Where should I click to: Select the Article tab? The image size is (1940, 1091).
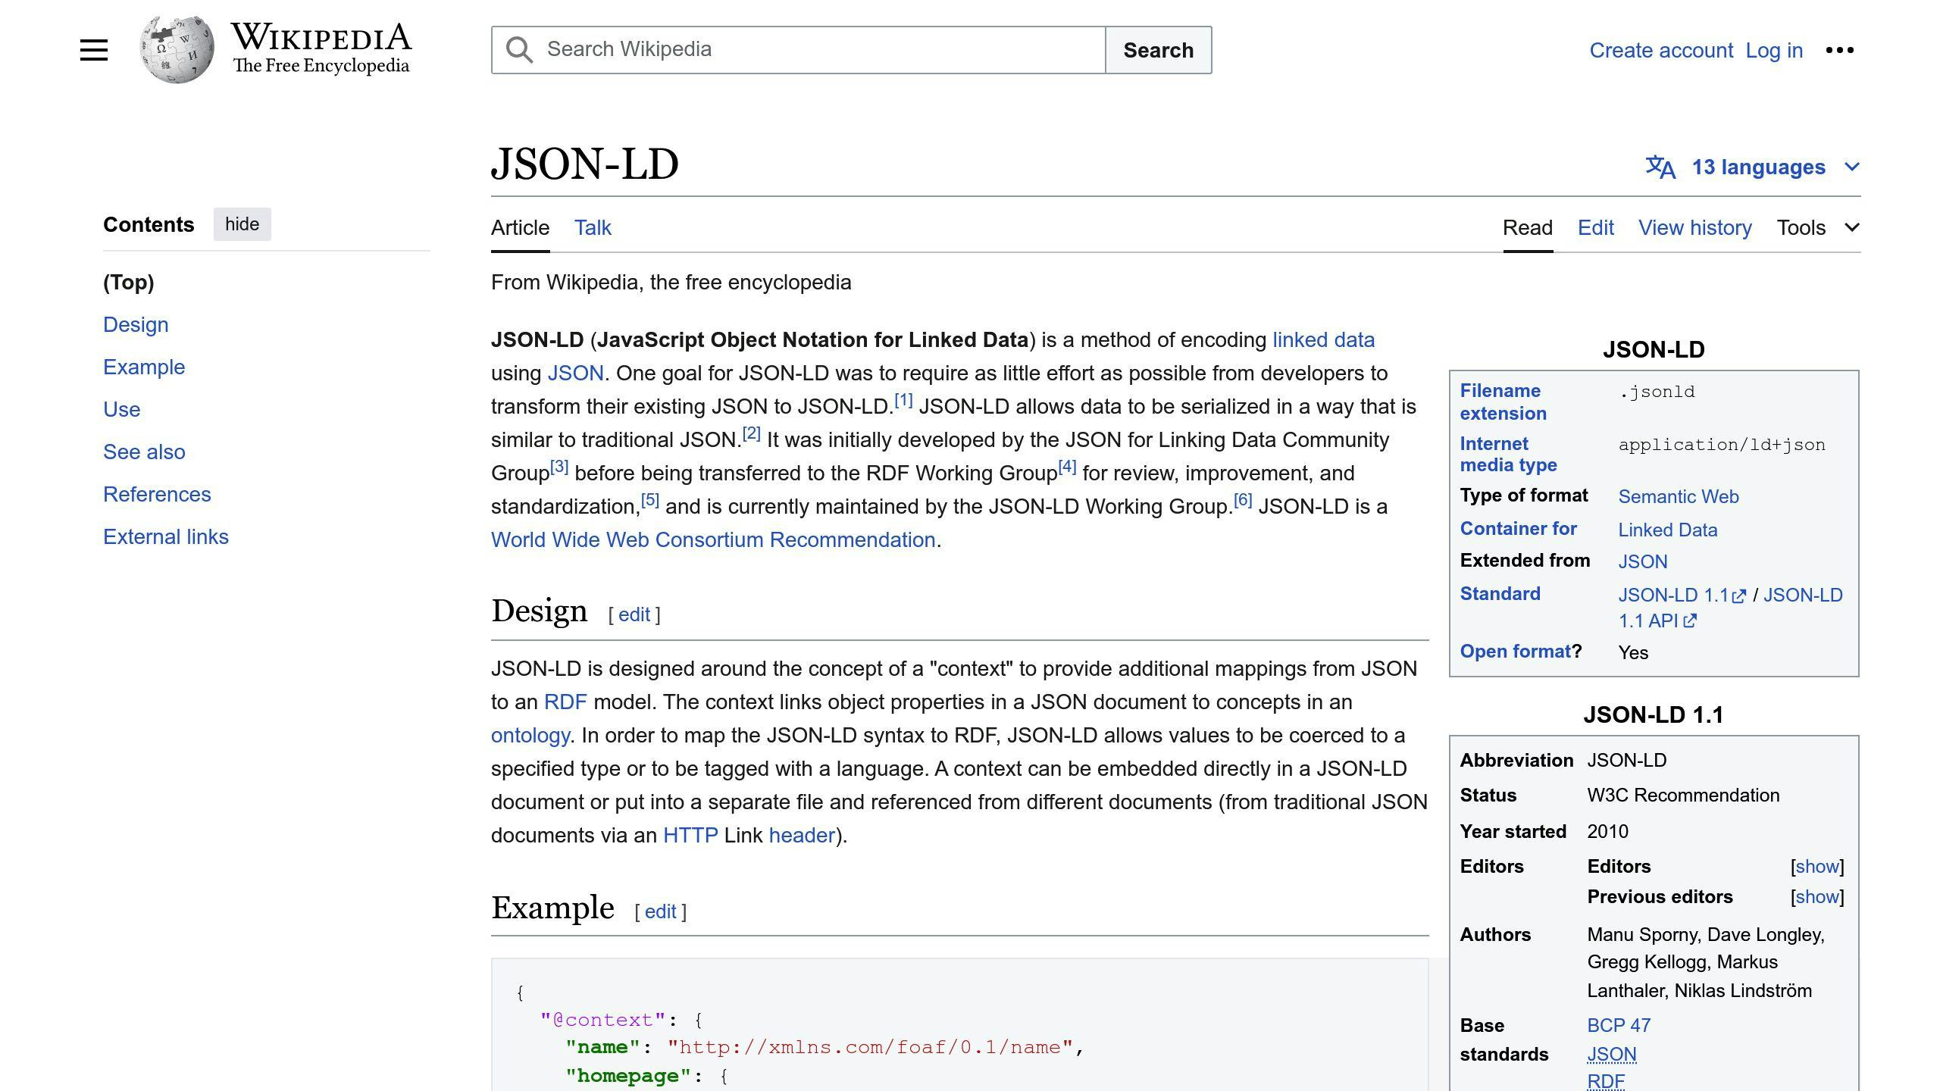(x=520, y=228)
